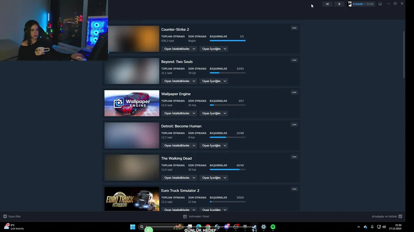Click the weather widget showing 6°C
The width and height of the screenshot is (414, 232).
14,227
